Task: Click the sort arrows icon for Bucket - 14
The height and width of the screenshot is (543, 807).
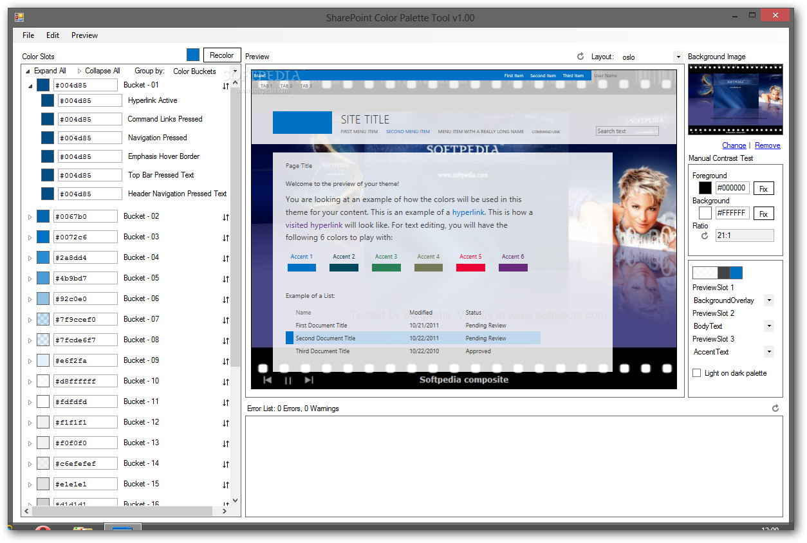Action: (226, 465)
